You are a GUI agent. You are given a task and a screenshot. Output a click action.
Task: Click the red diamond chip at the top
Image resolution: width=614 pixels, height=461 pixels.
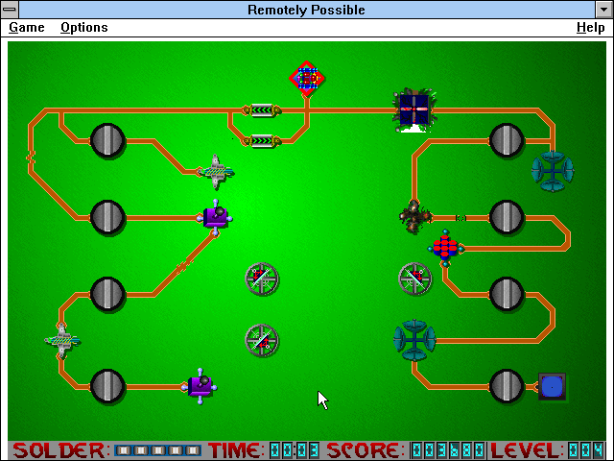[307, 79]
